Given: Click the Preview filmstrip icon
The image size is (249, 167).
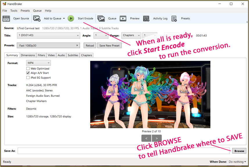Looking at the screenshot, I should [x=123, y=19].
